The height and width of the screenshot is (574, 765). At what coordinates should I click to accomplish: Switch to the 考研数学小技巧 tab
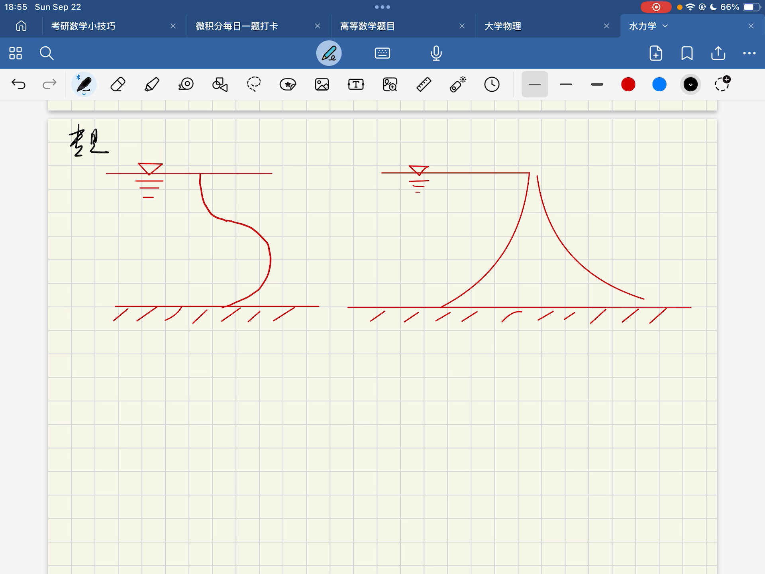click(x=83, y=26)
